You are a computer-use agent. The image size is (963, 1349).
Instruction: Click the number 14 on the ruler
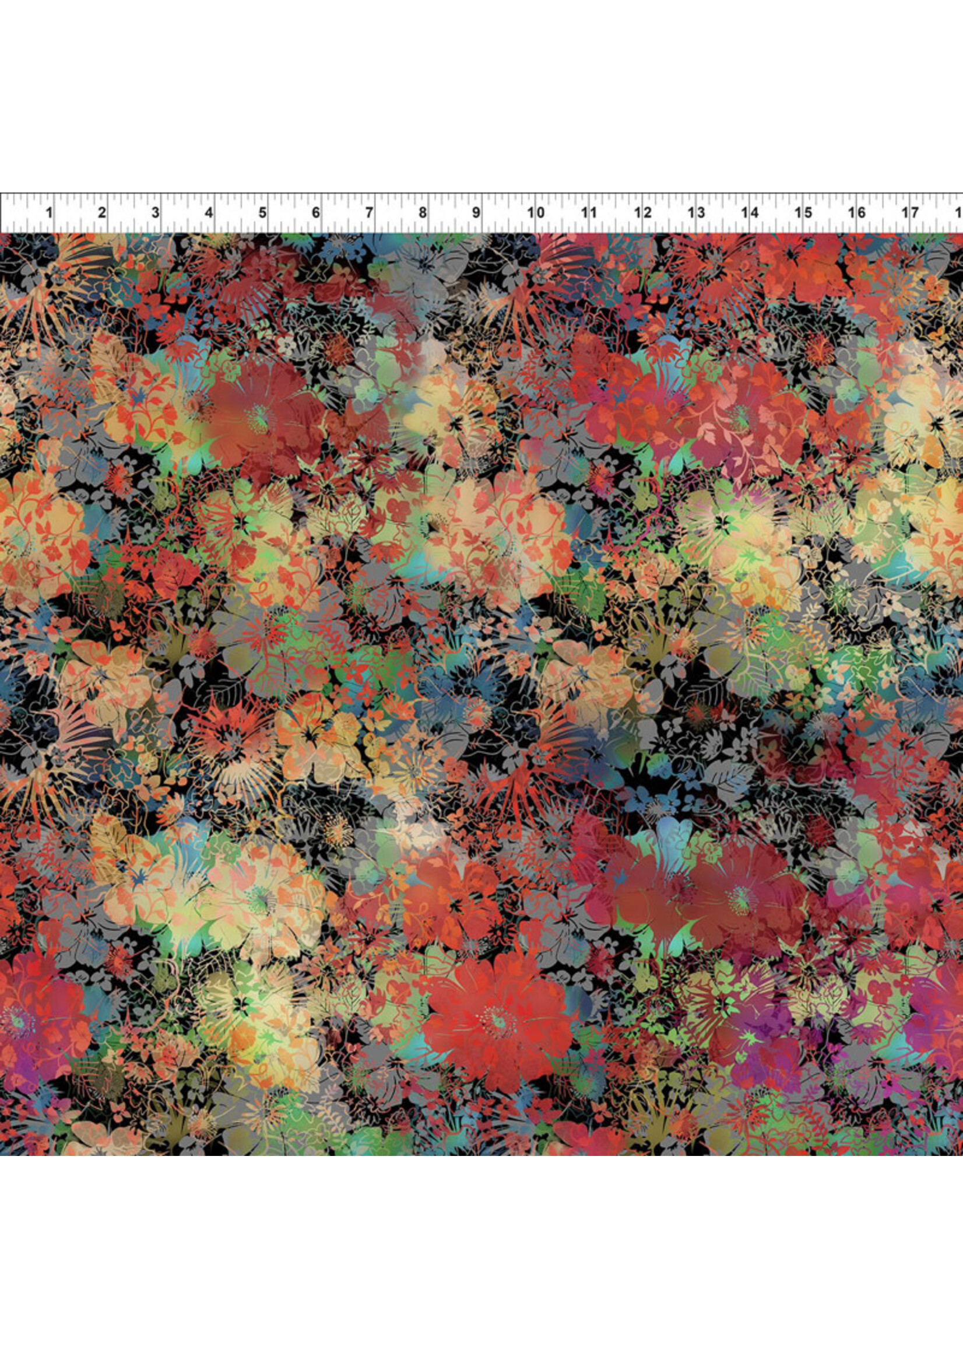pyautogui.click(x=750, y=212)
